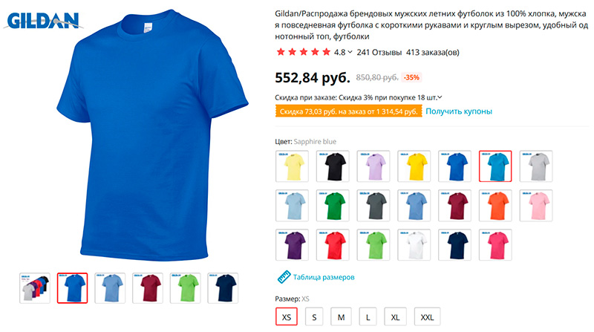Screen dimensions: 594x332
Task: Click the Gildan logo
Action: coord(43,21)
